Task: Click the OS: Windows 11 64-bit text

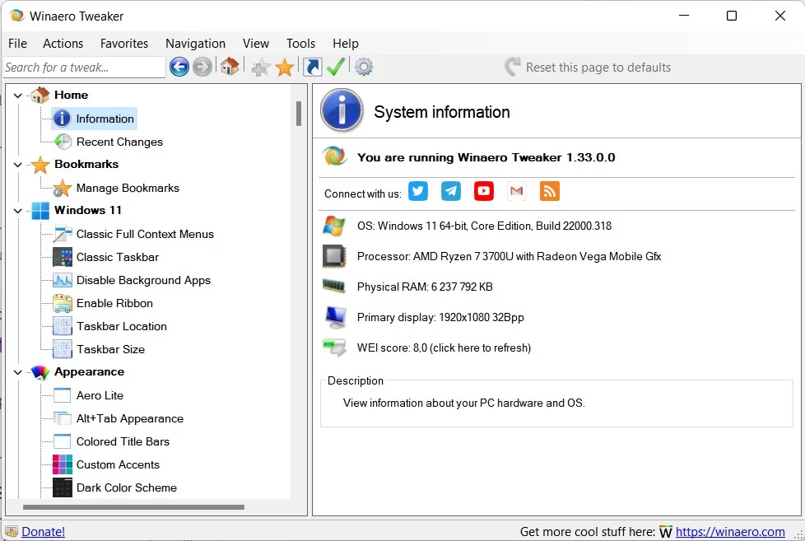Action: pos(484,226)
